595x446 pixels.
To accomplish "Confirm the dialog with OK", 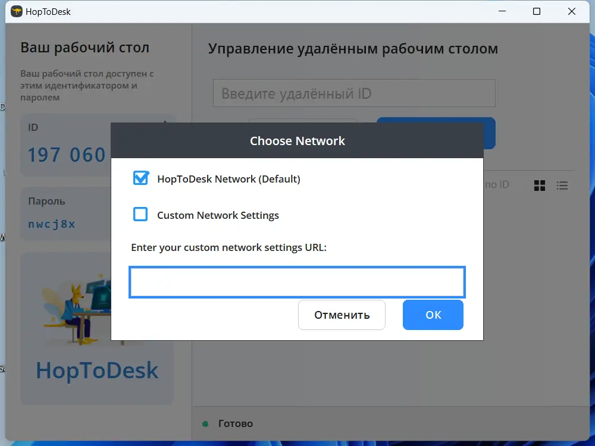I will (433, 315).
